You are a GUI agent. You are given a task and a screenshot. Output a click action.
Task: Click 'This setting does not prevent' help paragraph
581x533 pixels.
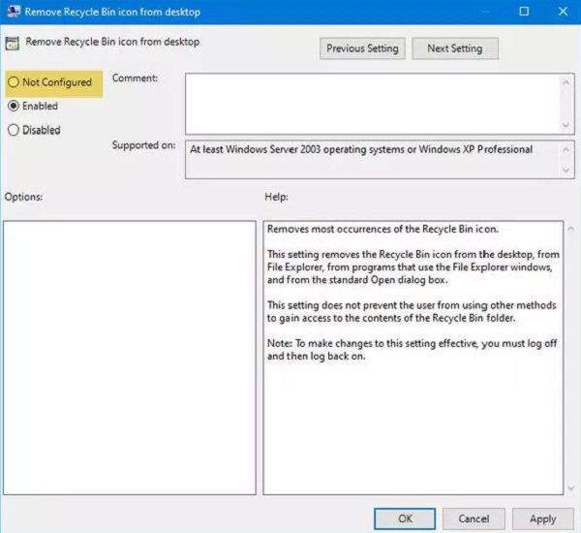pos(412,312)
